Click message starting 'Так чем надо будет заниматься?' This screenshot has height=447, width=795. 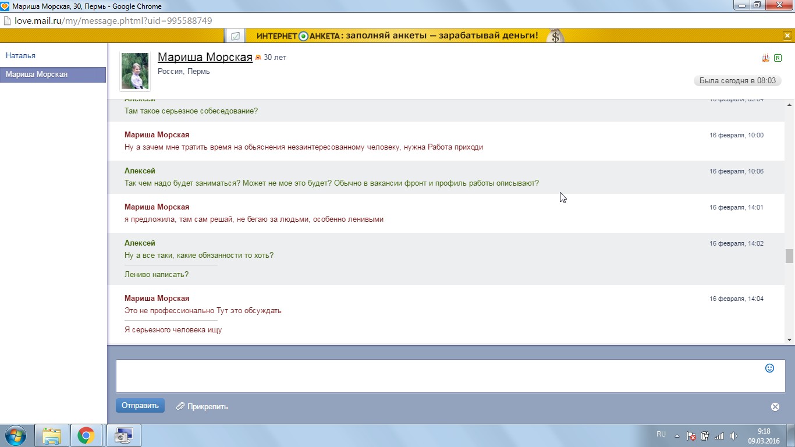pos(332,183)
